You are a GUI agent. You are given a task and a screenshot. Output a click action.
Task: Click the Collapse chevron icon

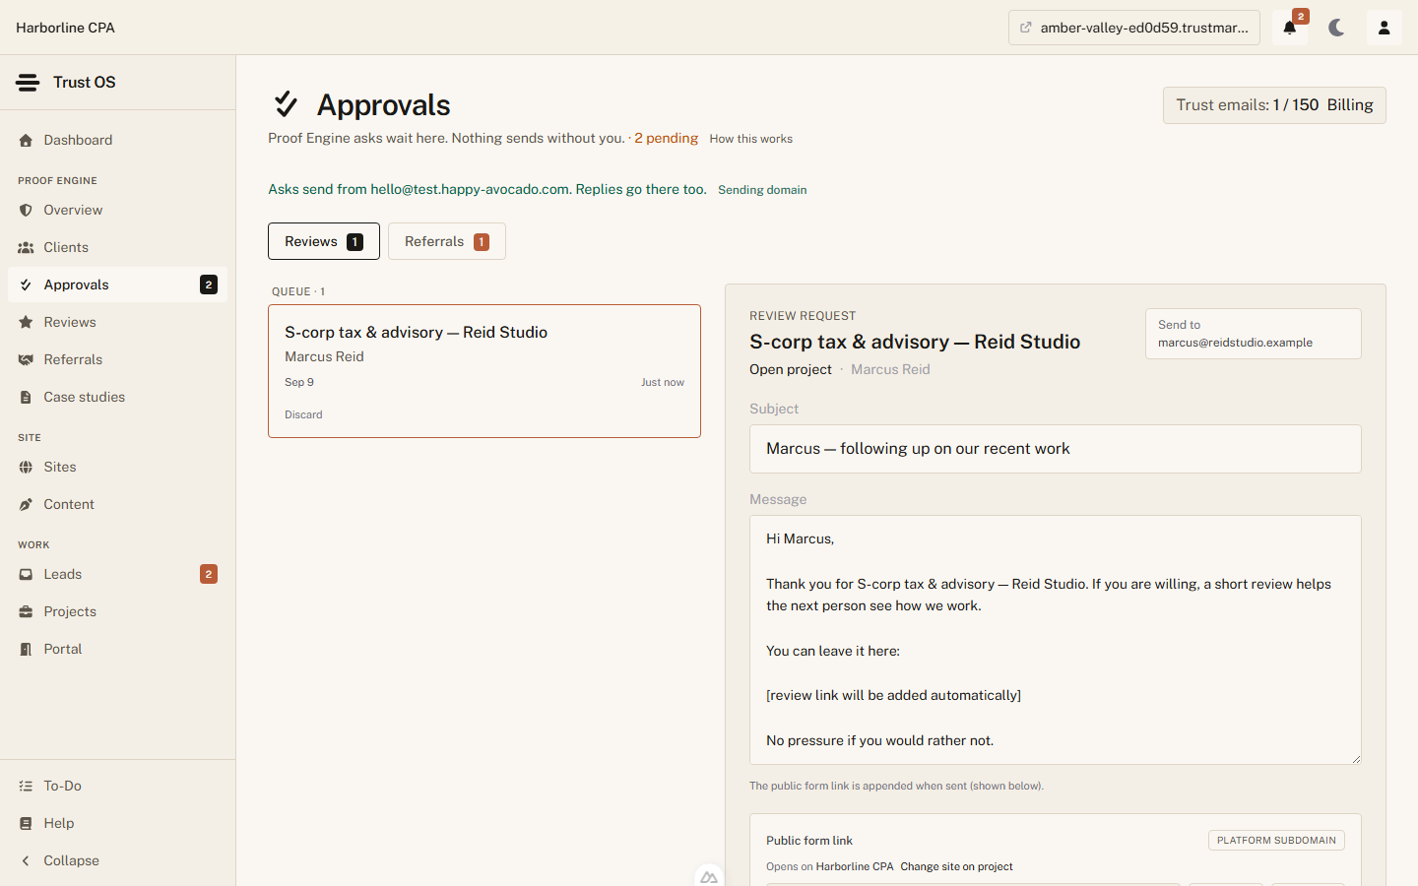[26, 861]
